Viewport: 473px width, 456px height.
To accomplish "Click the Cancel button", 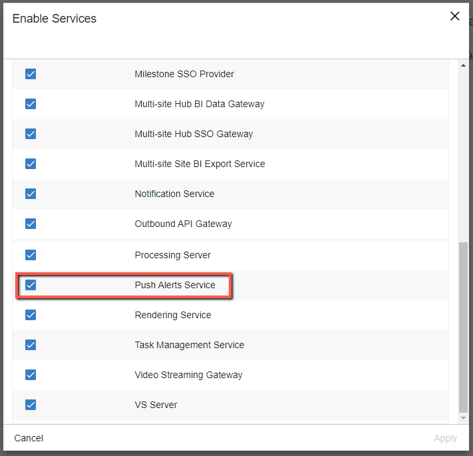I will pos(29,438).
